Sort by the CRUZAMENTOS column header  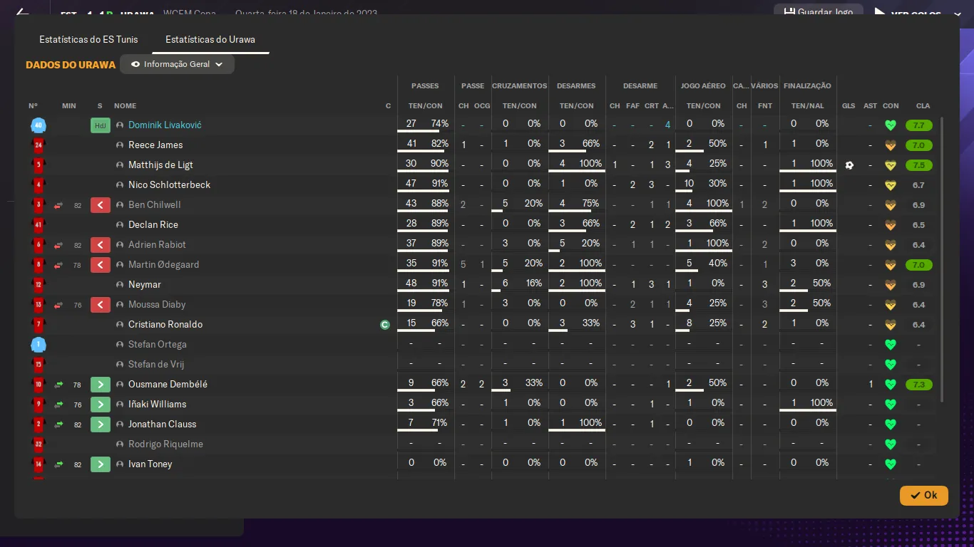(519, 86)
